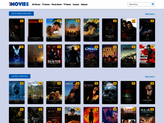Click HD badge on I.S.S. poster

pos(152,21)
